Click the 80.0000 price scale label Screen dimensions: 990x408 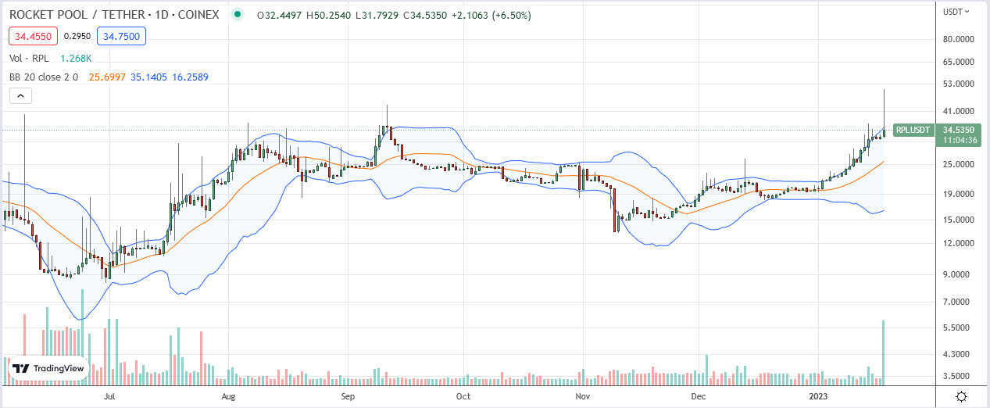(x=958, y=39)
